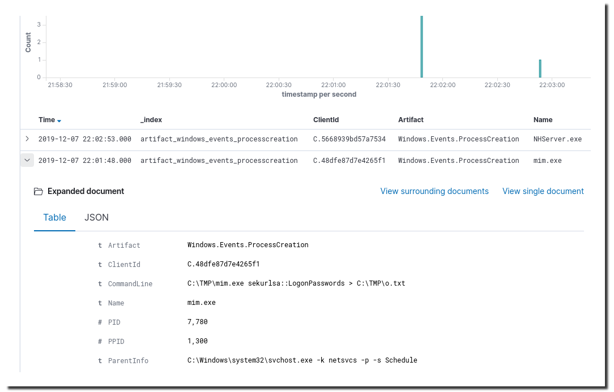Sort by the Time column arrow
This screenshot has width=614, height=392.
point(59,120)
